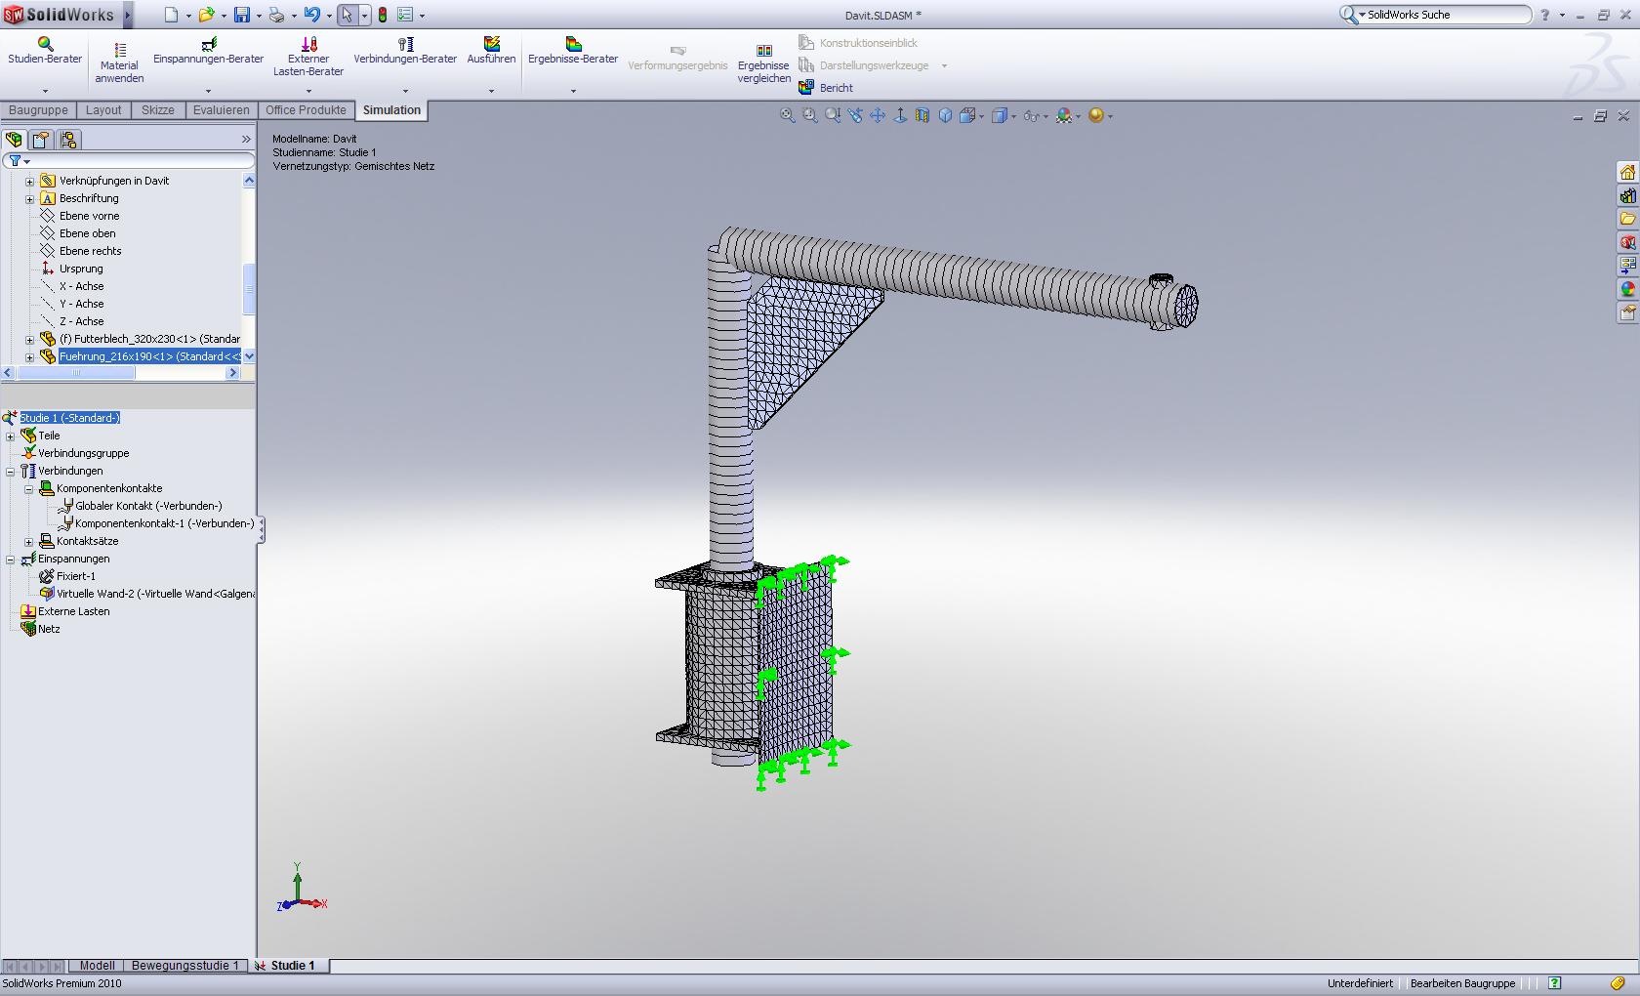Open the Ergebnisse-Berater tool
This screenshot has height=996, width=1640.
pyautogui.click(x=573, y=51)
